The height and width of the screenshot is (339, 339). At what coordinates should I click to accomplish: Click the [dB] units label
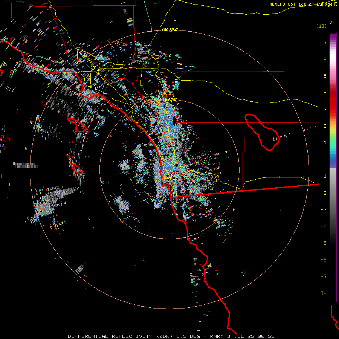coord(321,26)
